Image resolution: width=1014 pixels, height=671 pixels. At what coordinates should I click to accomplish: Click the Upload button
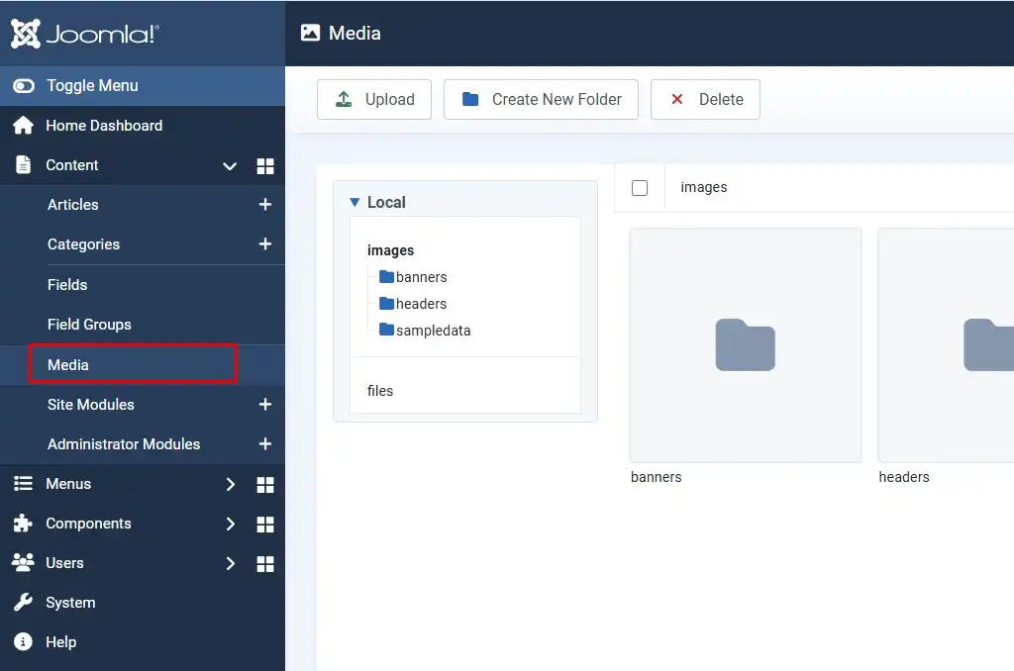373,100
